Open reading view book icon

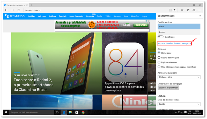170,10
